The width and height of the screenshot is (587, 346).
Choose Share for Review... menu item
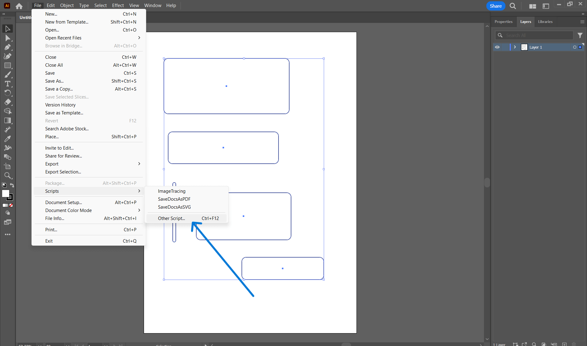(89, 156)
